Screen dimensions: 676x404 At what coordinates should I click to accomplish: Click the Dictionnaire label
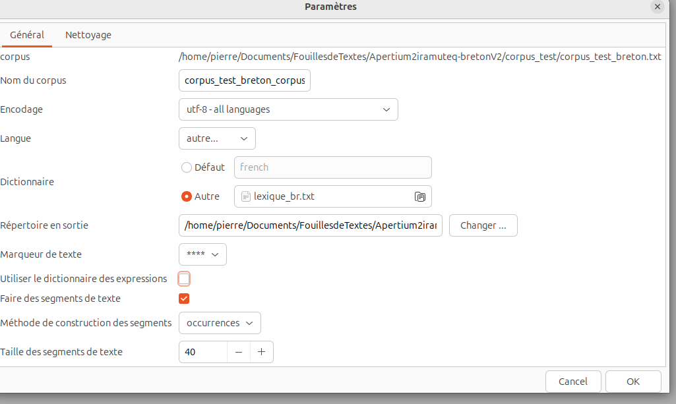pos(27,182)
